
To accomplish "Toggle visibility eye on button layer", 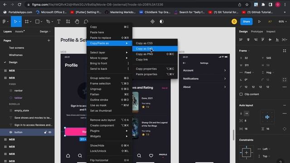I will pyautogui.click(x=50, y=132).
